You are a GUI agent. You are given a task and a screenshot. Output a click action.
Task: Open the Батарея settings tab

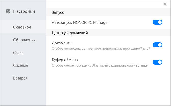[20, 78]
